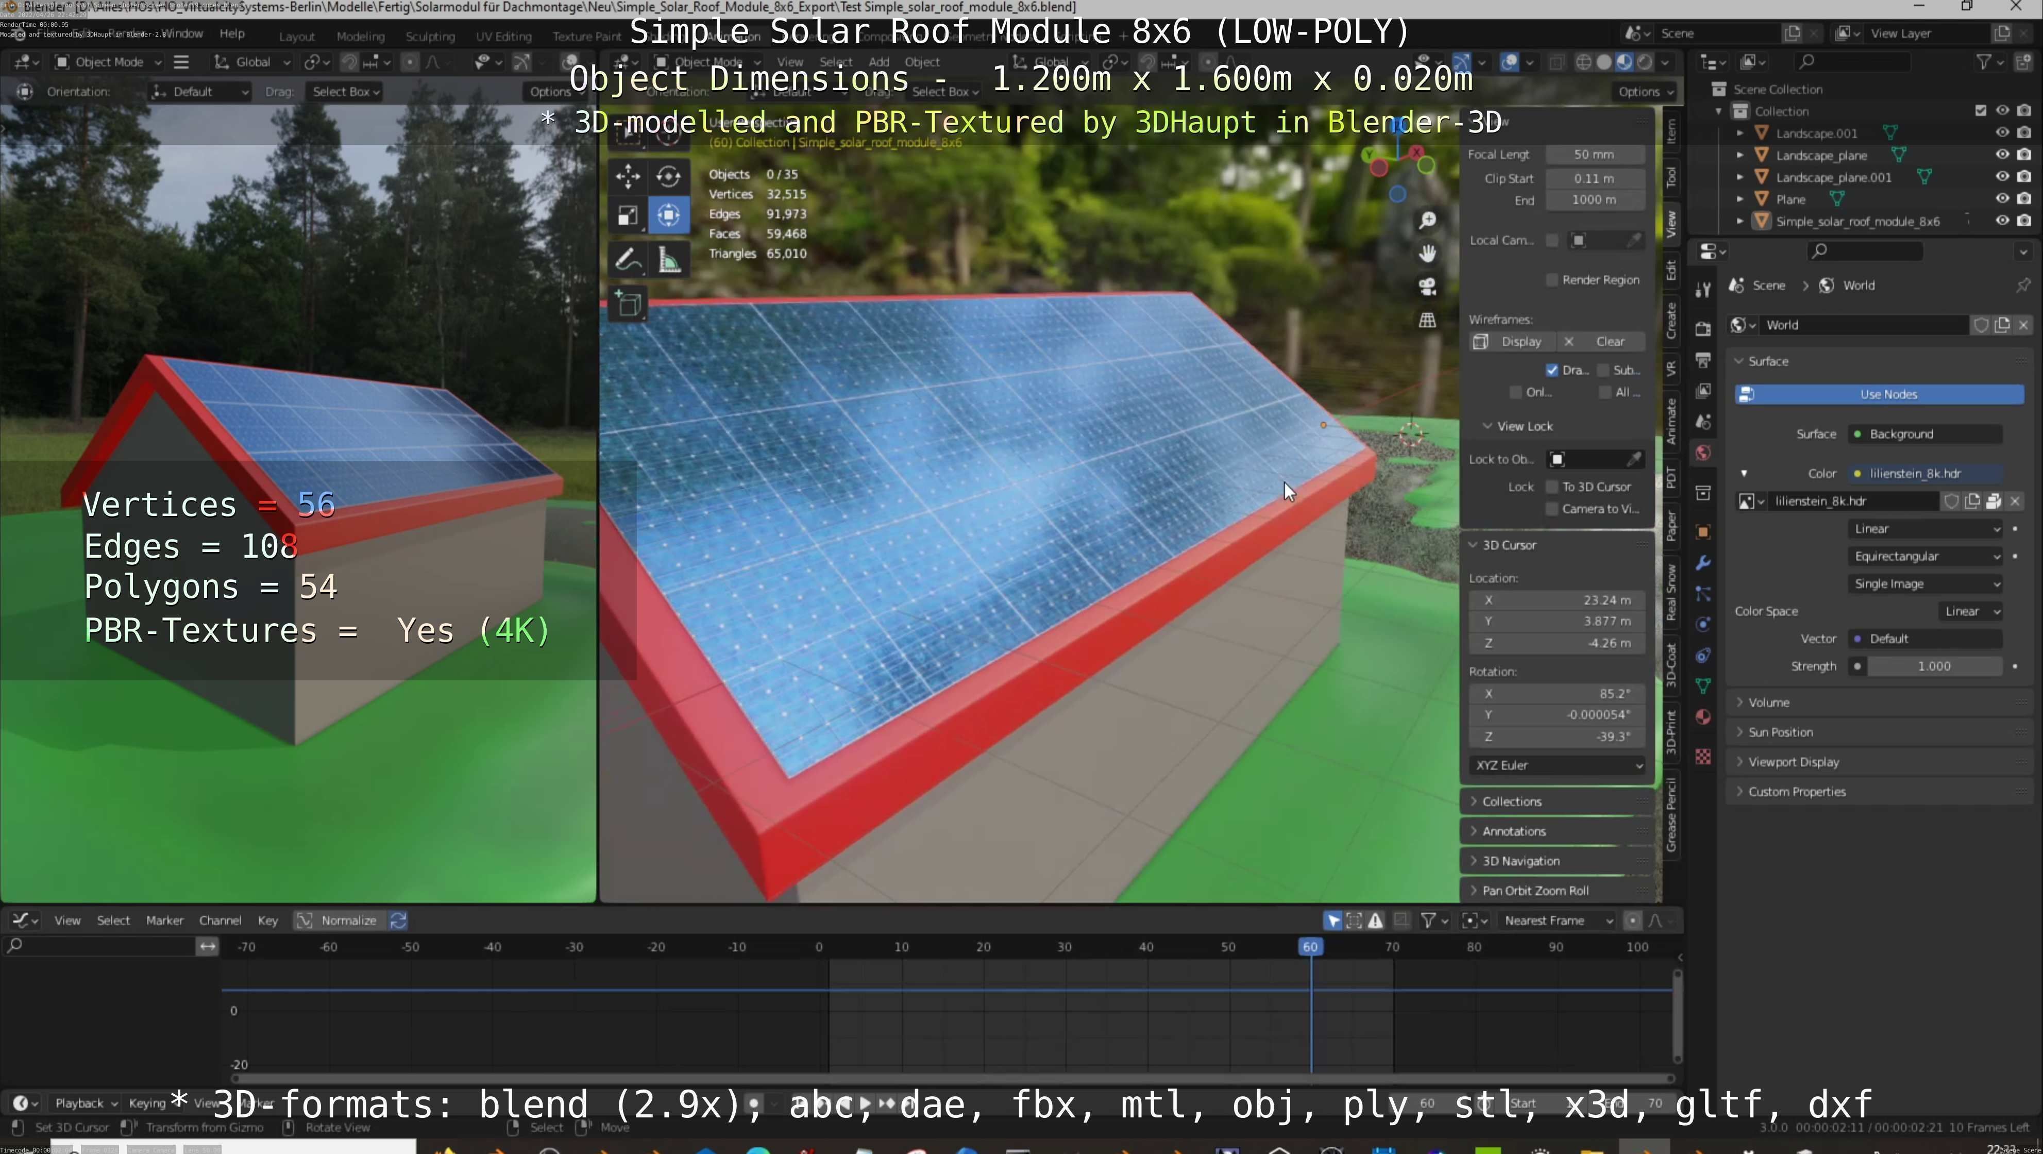
Task: Click the viewport zoom magnifier icon
Action: (x=1428, y=221)
